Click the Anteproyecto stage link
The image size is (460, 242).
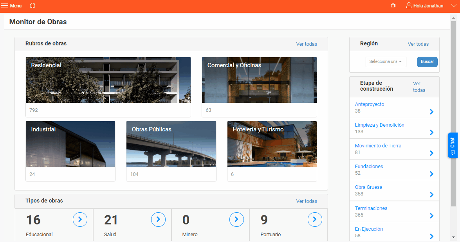[x=369, y=104]
